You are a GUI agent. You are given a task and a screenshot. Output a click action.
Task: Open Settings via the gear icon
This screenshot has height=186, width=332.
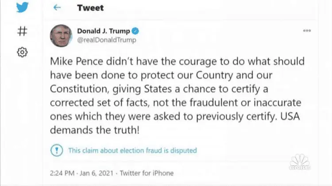tap(22, 52)
